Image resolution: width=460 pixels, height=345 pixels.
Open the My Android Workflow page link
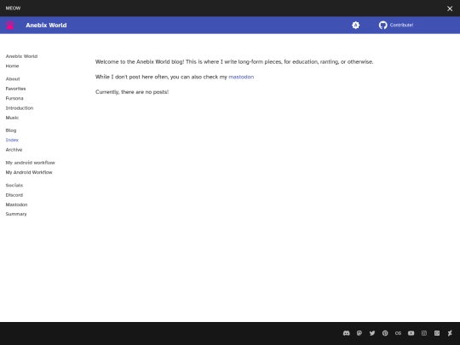tap(29, 172)
